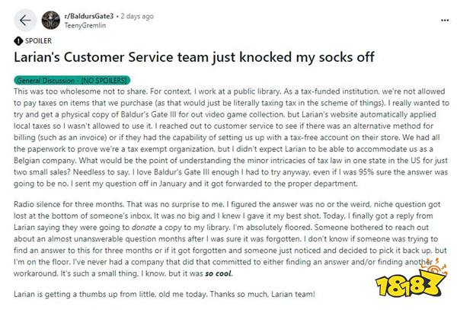
Task: Click the bold italic 'so cool' text
Action: (219, 273)
